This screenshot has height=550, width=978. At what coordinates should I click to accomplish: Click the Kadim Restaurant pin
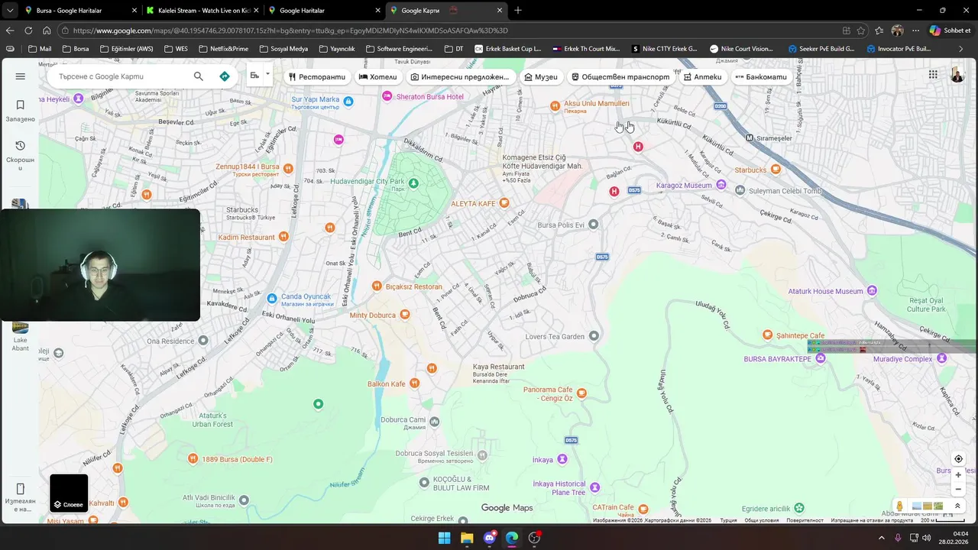tap(283, 237)
